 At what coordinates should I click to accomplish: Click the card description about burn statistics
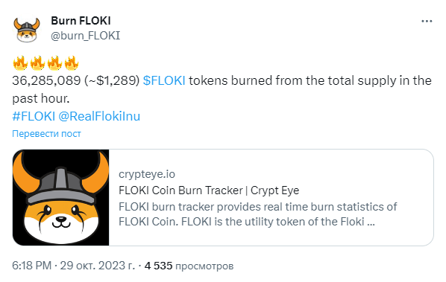(258, 214)
